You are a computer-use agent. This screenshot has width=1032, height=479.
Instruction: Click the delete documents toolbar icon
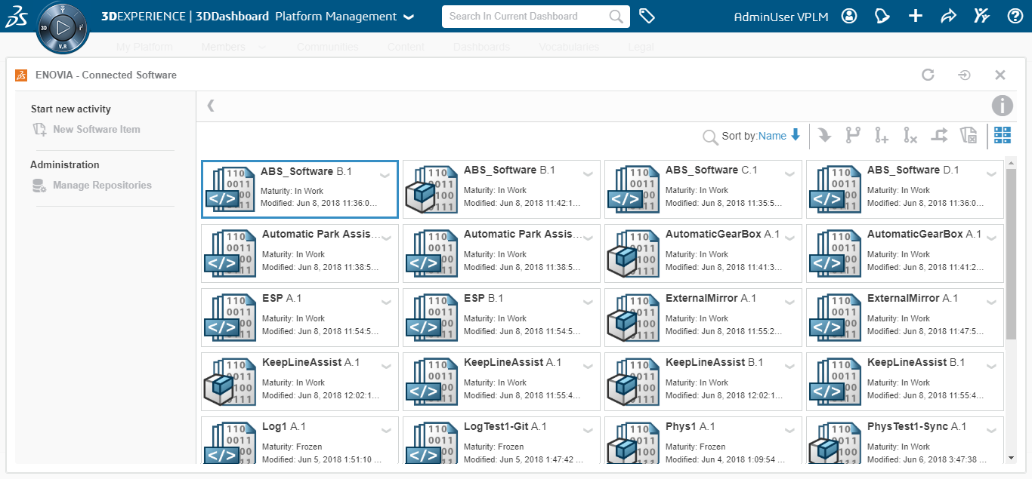(x=969, y=136)
